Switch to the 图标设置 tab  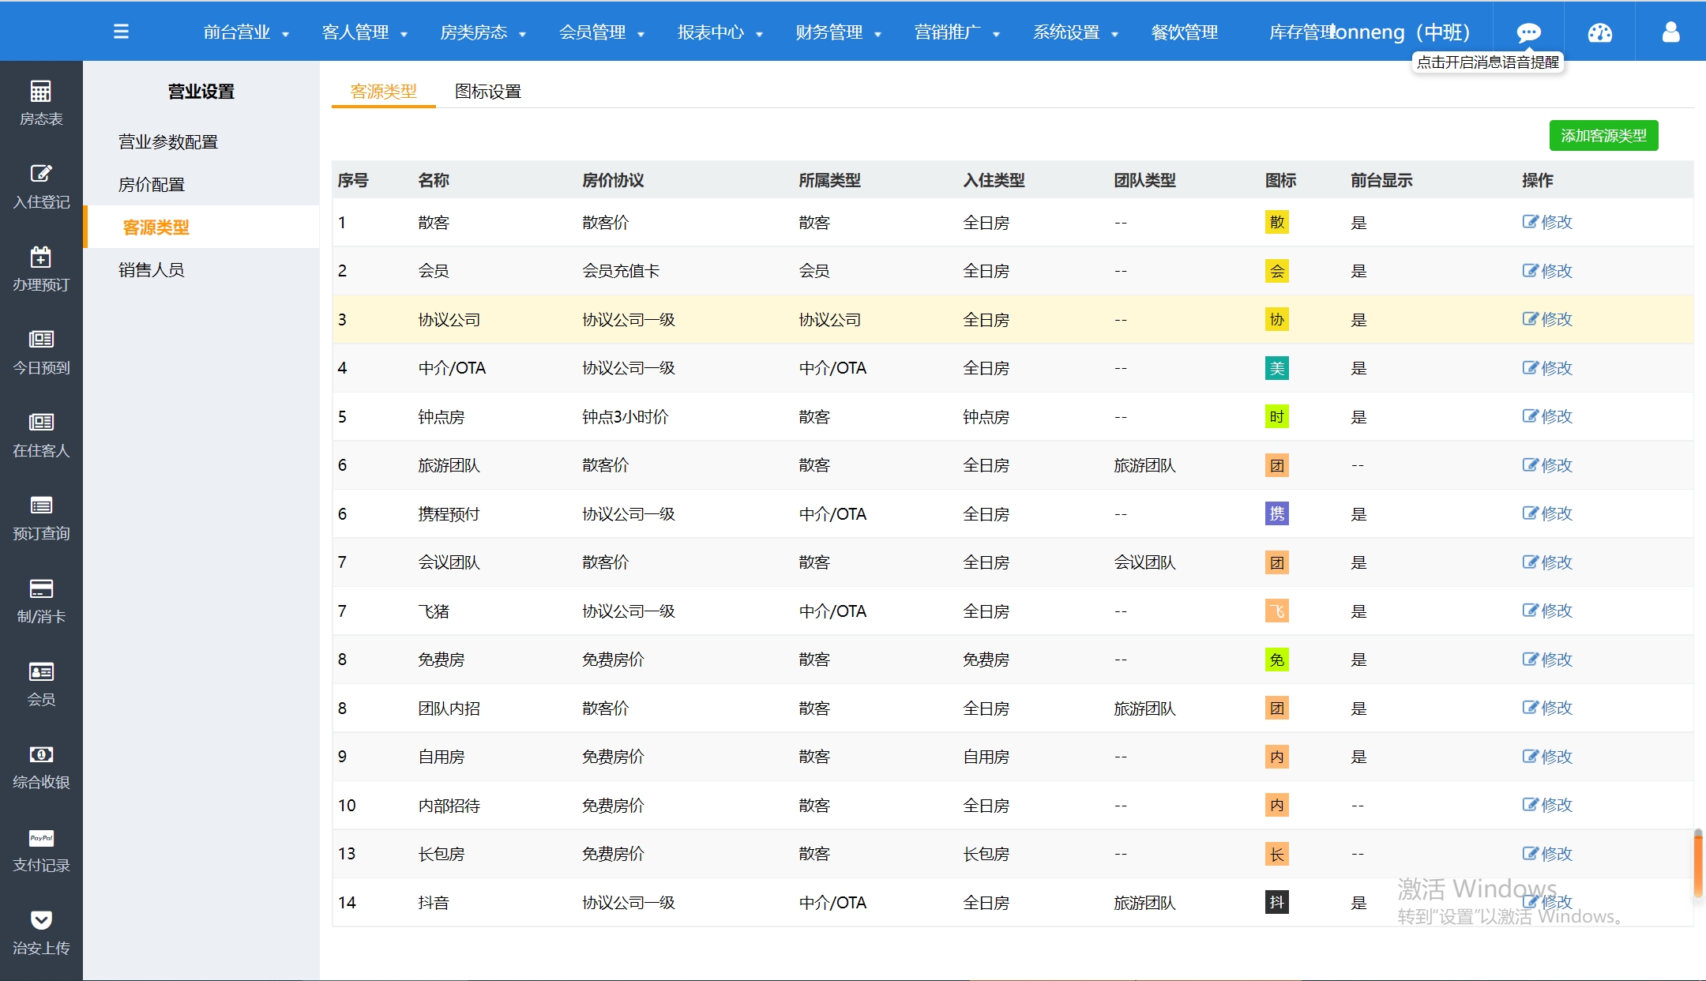[x=488, y=92]
